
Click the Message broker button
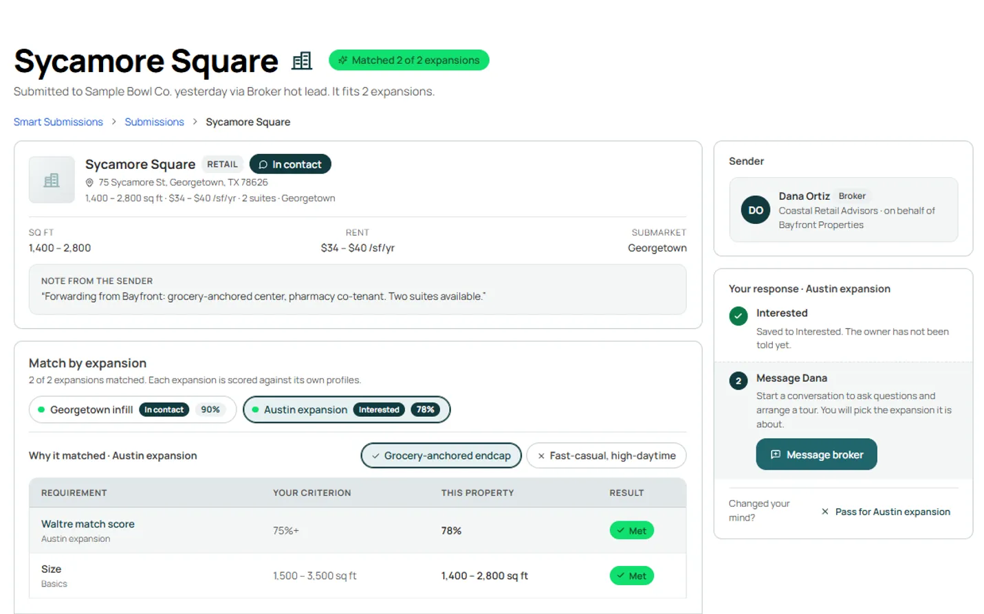coord(816,455)
